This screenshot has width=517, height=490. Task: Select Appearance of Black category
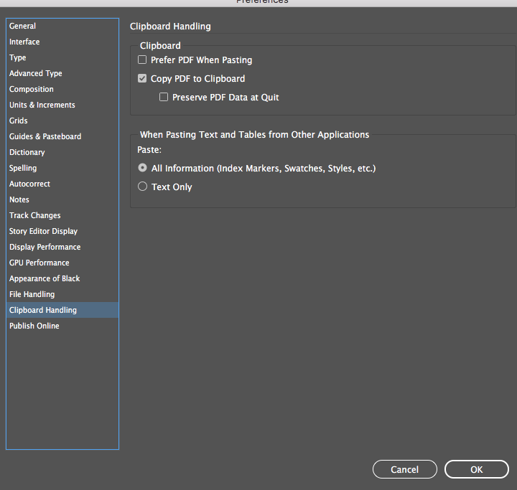pyautogui.click(x=45, y=278)
